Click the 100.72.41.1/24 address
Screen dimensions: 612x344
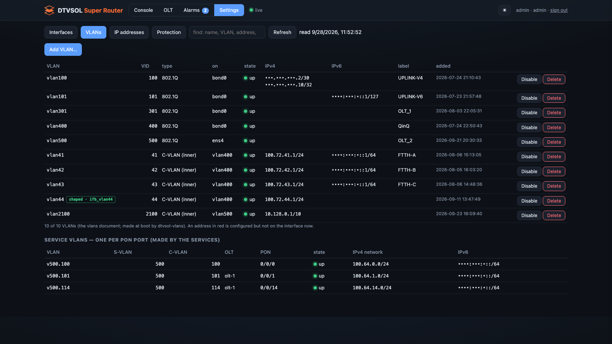pyautogui.click(x=284, y=155)
